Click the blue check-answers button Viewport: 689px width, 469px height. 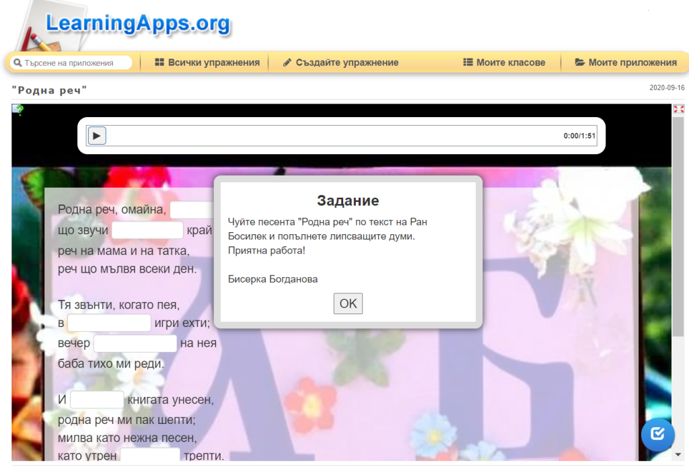click(657, 434)
